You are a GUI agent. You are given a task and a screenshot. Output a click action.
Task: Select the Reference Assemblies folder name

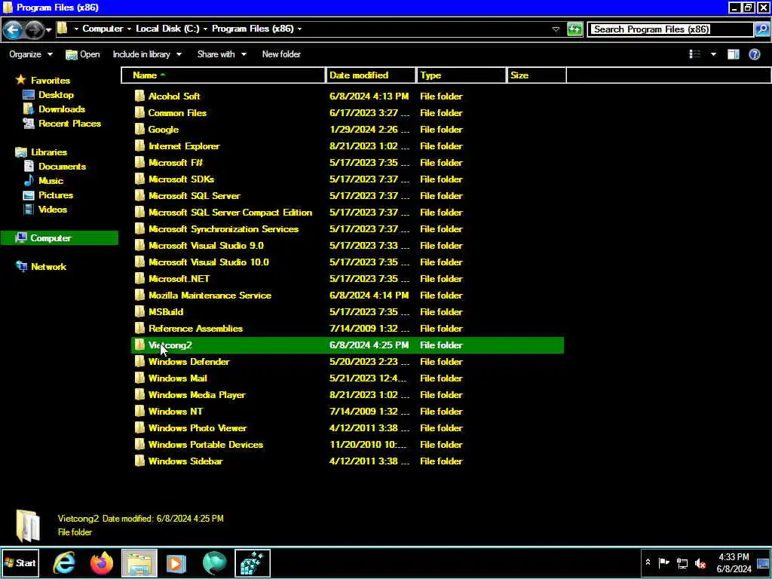pos(195,329)
